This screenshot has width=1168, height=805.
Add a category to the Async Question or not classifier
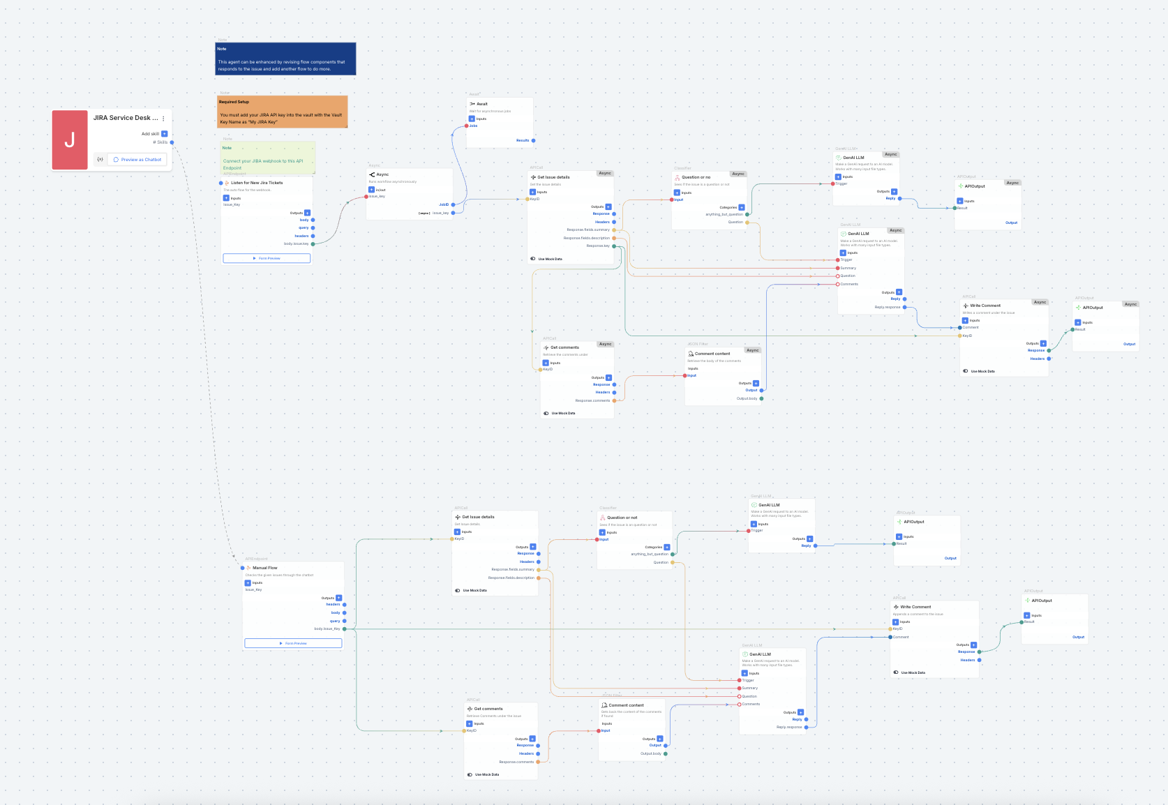(742, 207)
